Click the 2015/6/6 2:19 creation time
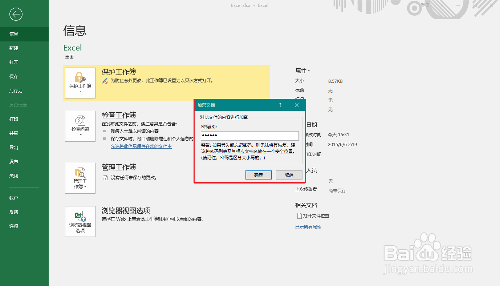Viewport: 500px width, 286px height. point(342,145)
